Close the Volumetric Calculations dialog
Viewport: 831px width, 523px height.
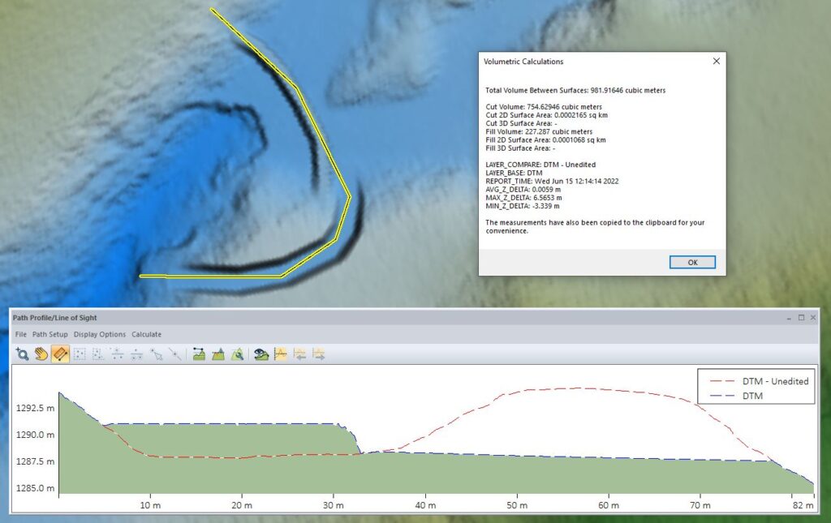[716, 62]
